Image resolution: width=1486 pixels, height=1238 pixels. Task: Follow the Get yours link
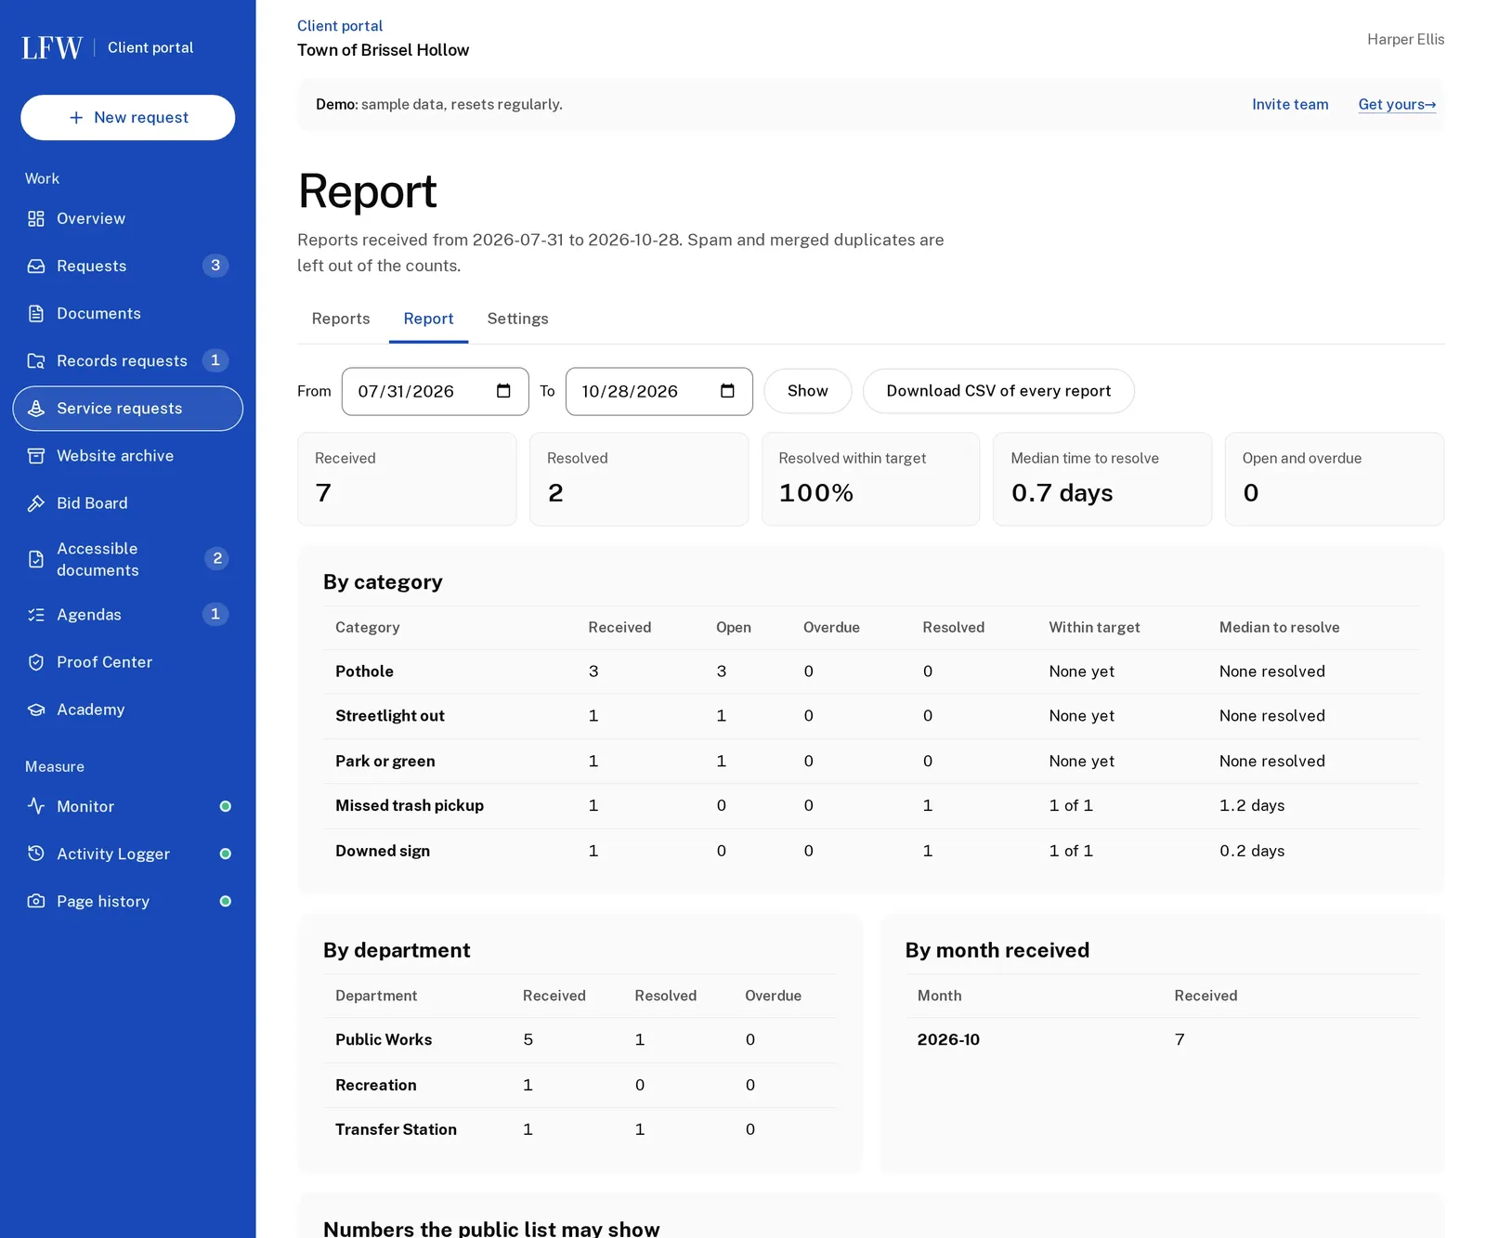[x=1397, y=104]
